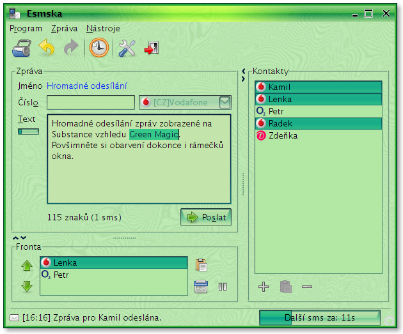Image resolution: width=403 pixels, height=334 pixels.
Task: Open the Zpráva menu
Action: tap(64, 29)
